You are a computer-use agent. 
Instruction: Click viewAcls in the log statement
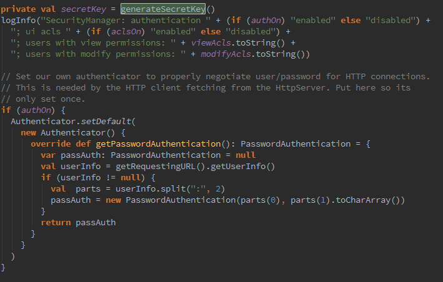(211, 43)
